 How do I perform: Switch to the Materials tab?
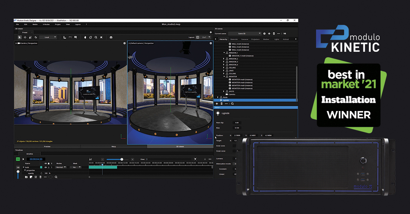234,40
